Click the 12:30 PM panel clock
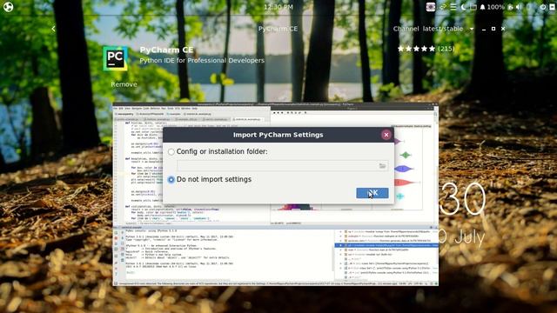The width and height of the screenshot is (557, 313). point(278,7)
